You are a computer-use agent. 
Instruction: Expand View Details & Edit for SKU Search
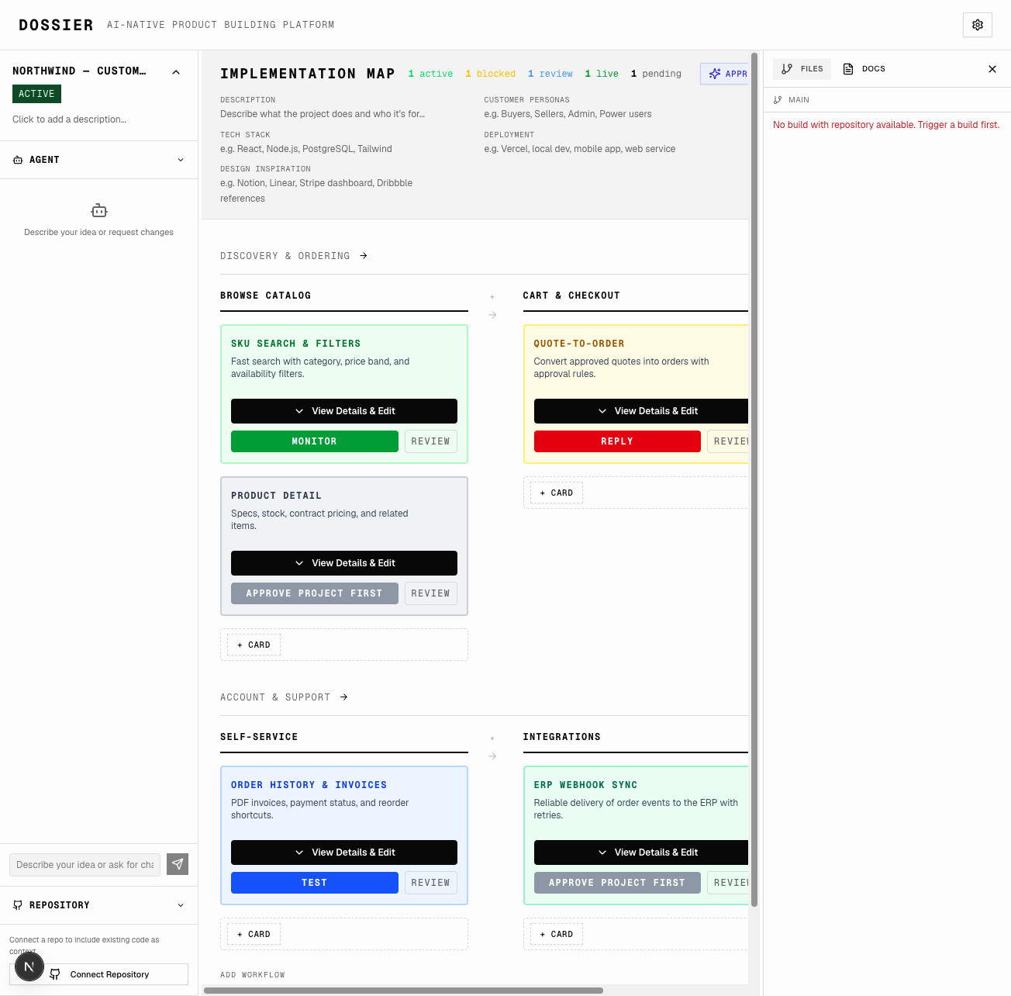(x=344, y=411)
